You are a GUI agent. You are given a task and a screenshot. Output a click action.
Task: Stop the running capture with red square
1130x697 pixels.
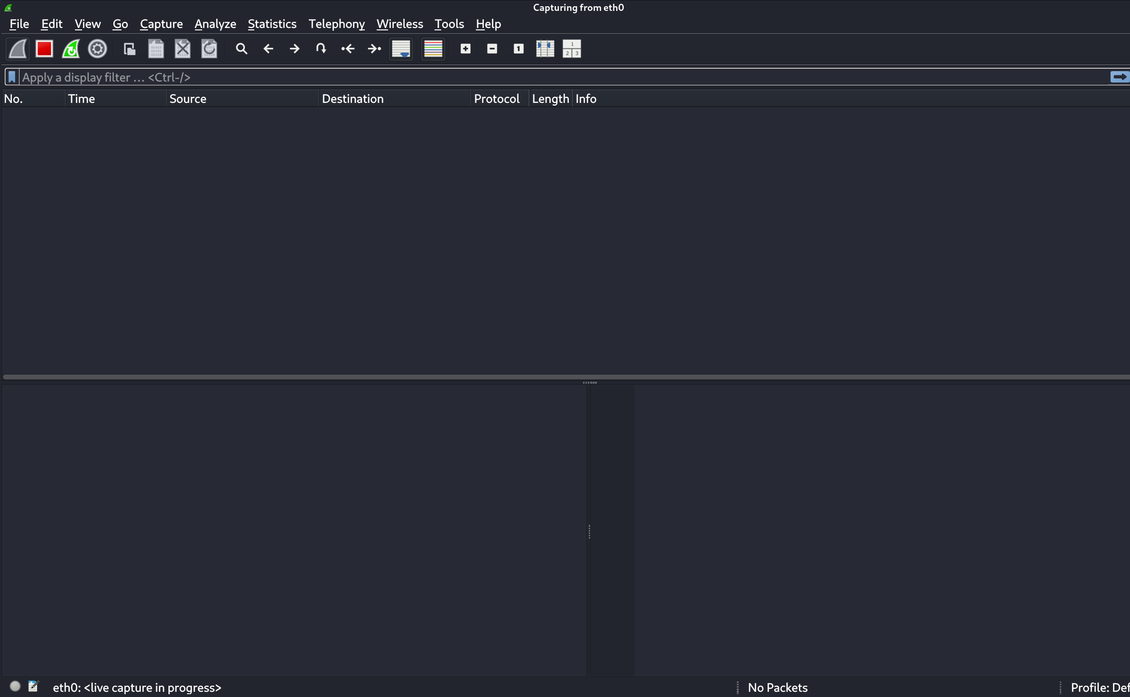(45, 49)
